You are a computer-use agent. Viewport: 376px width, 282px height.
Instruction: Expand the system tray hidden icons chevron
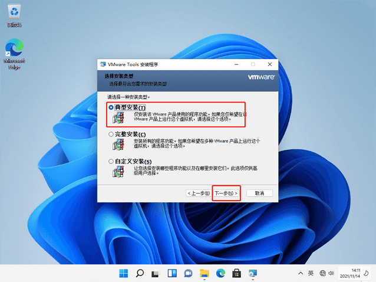pyautogui.click(x=300, y=273)
